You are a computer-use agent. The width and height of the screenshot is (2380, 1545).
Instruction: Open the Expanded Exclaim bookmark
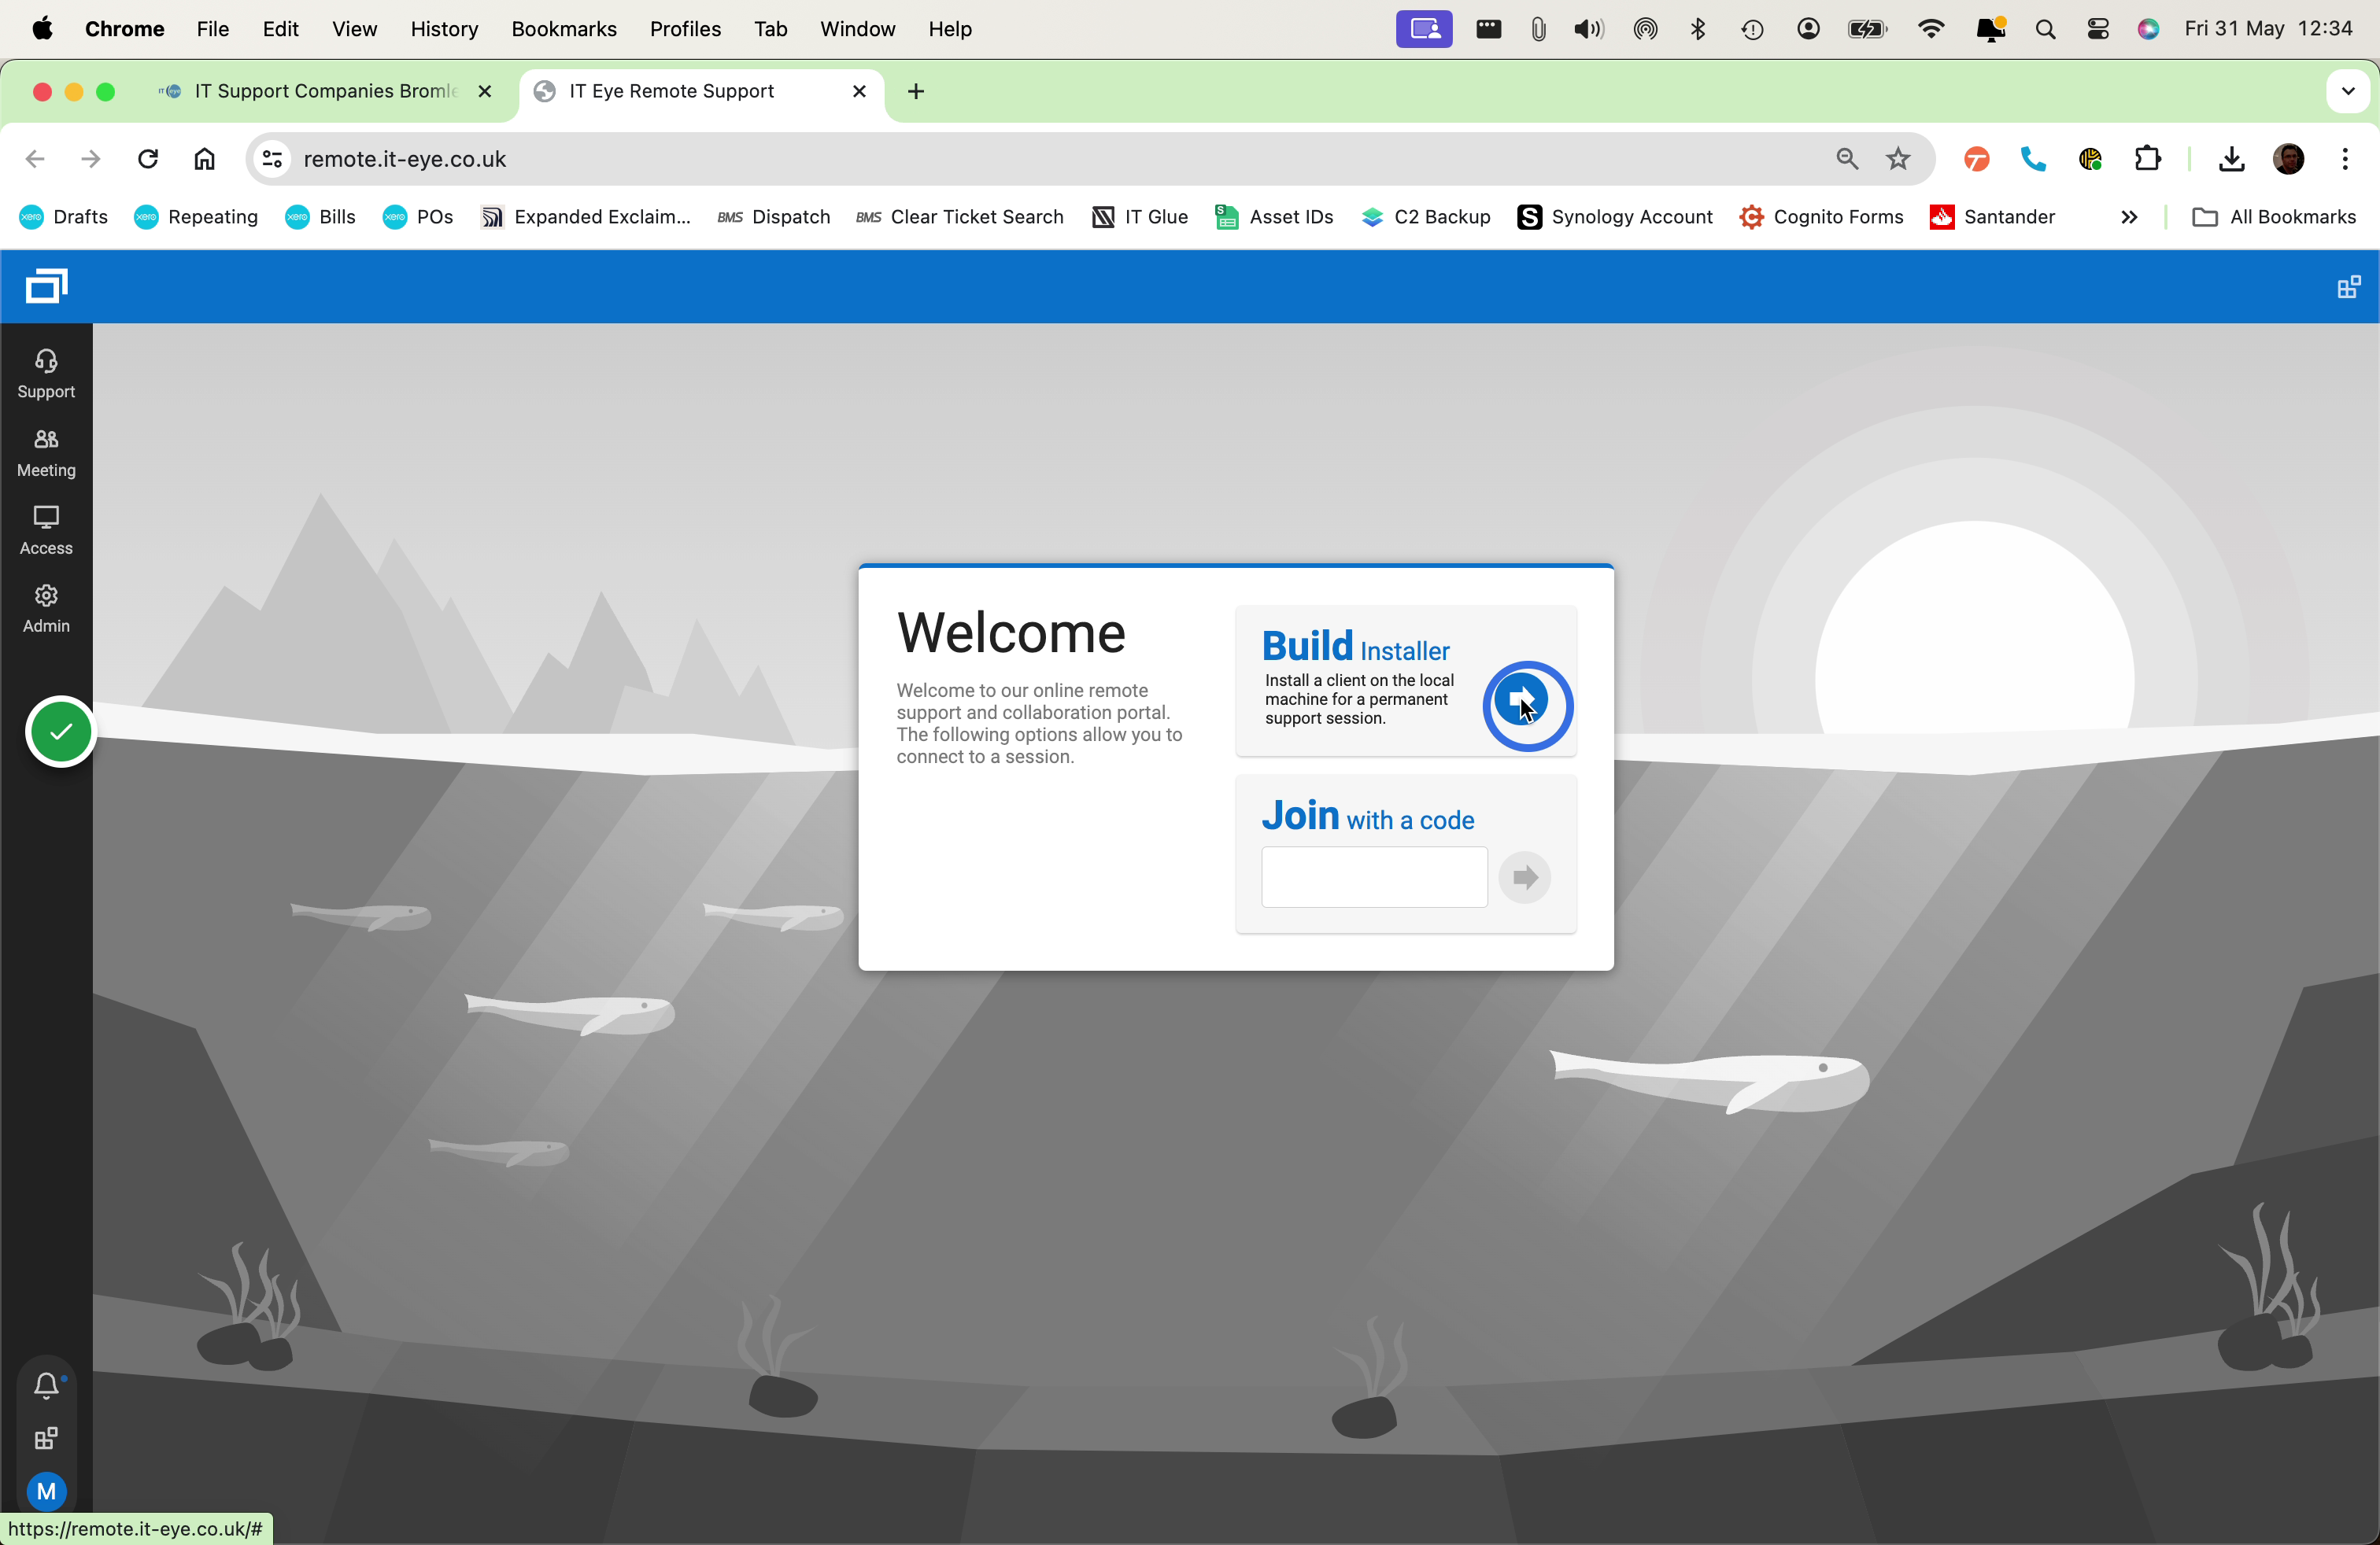pyautogui.click(x=585, y=217)
